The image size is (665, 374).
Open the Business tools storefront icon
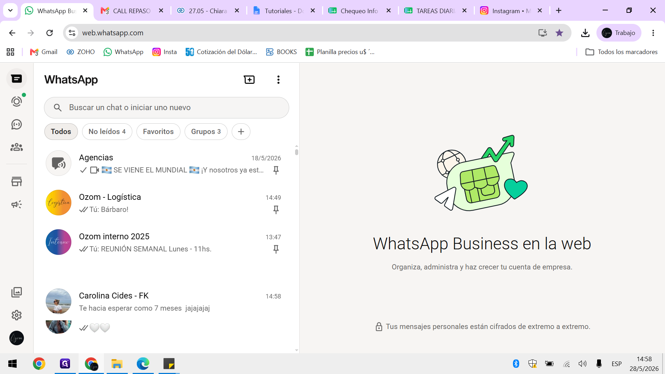pos(17,181)
